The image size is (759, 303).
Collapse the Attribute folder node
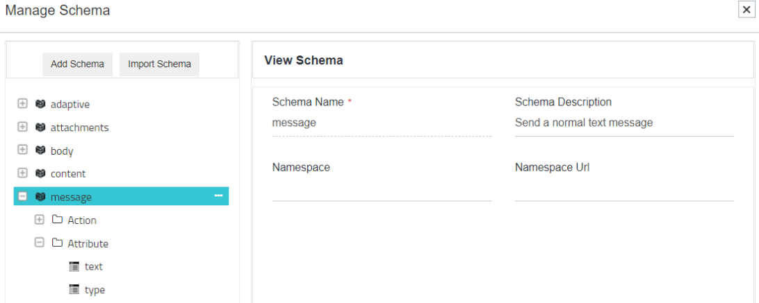coord(40,243)
